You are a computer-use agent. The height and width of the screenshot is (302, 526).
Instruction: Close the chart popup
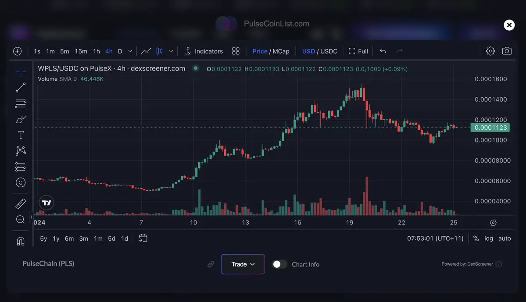tap(509, 25)
